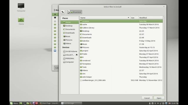
Task: Select the vim folder
Action: (121, 74)
